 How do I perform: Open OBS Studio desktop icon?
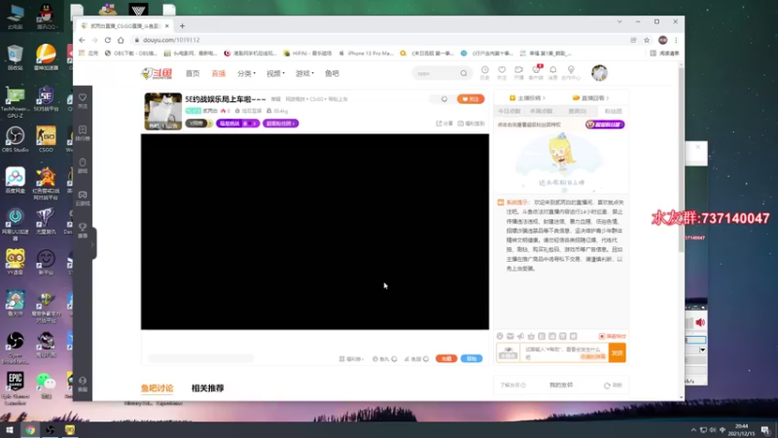pos(15,139)
